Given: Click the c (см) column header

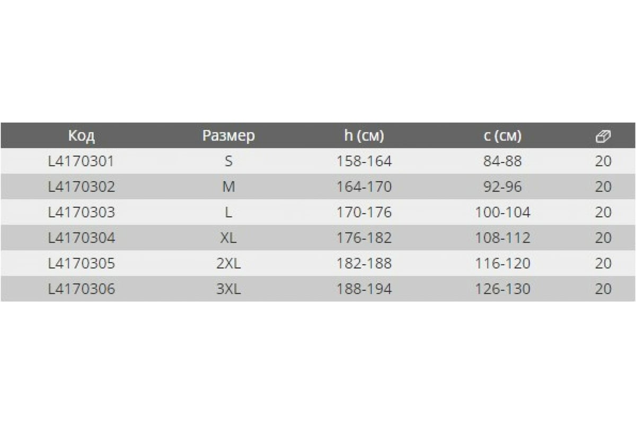Looking at the screenshot, I should [x=502, y=136].
